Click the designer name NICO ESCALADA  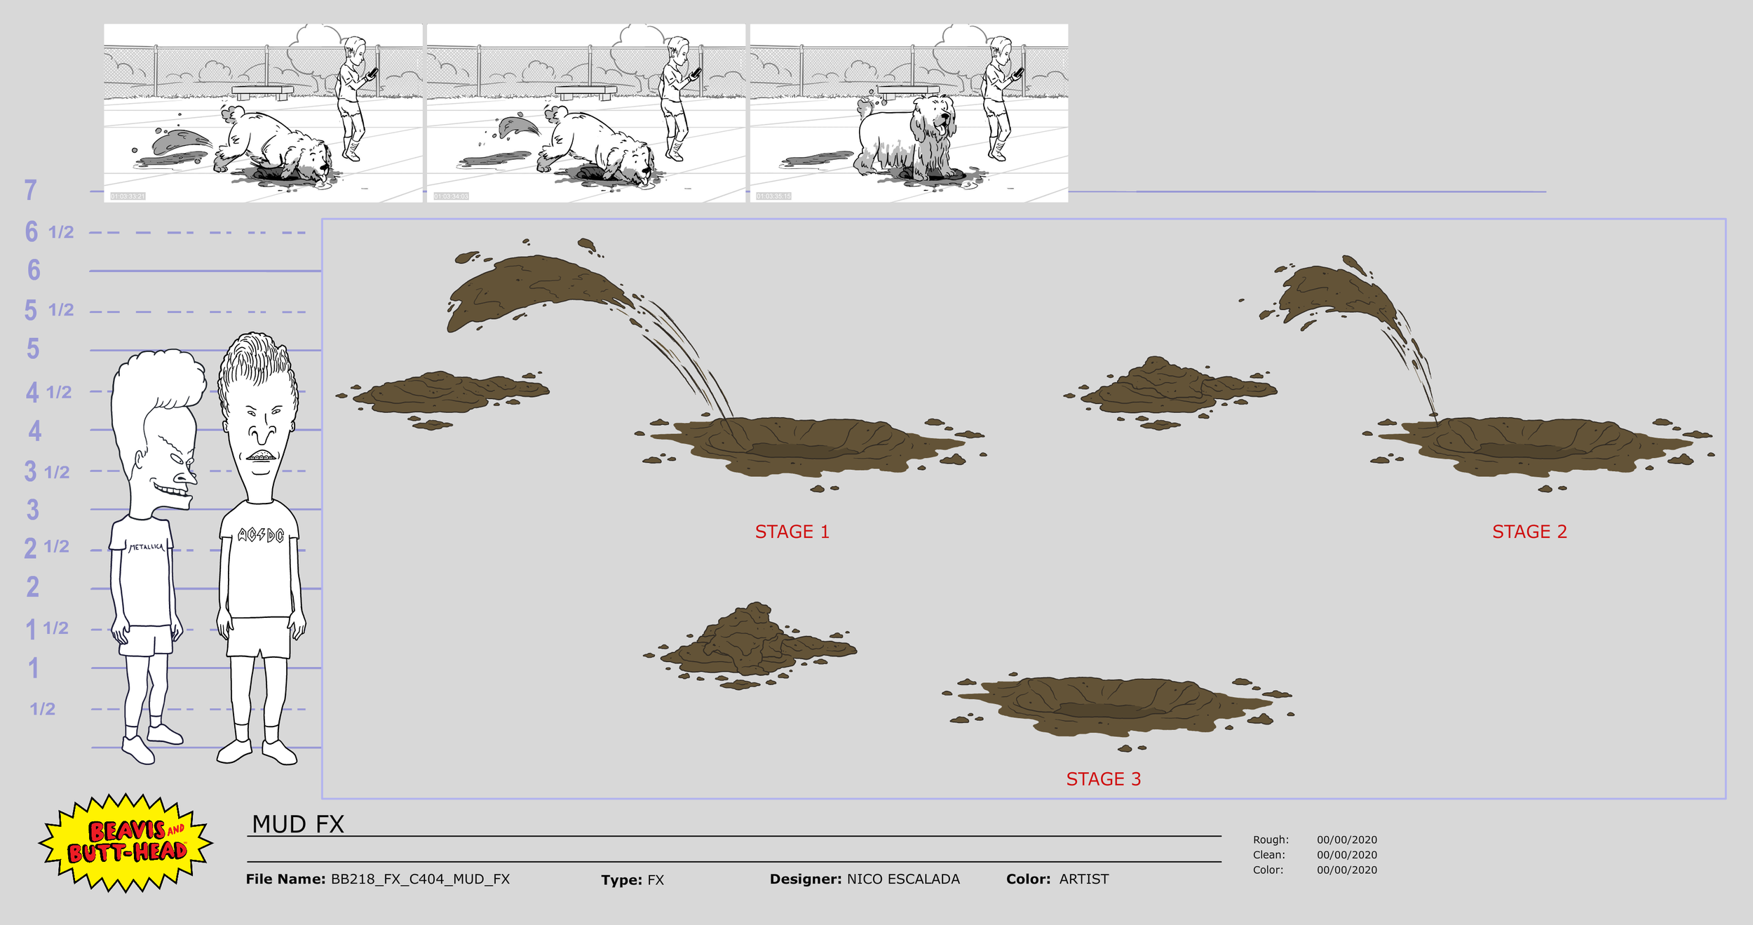902,879
